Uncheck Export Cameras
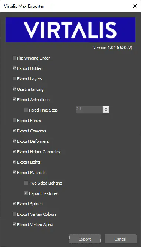 coord(14,131)
